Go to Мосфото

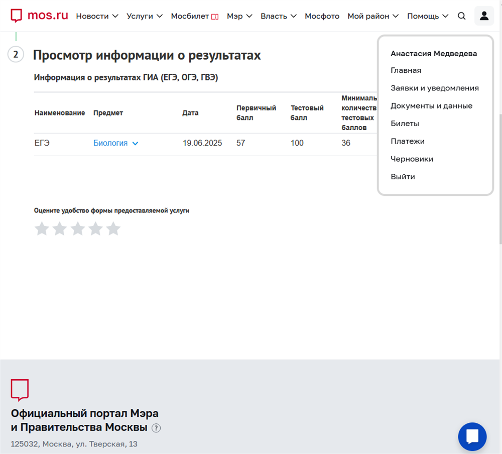pos(322,16)
